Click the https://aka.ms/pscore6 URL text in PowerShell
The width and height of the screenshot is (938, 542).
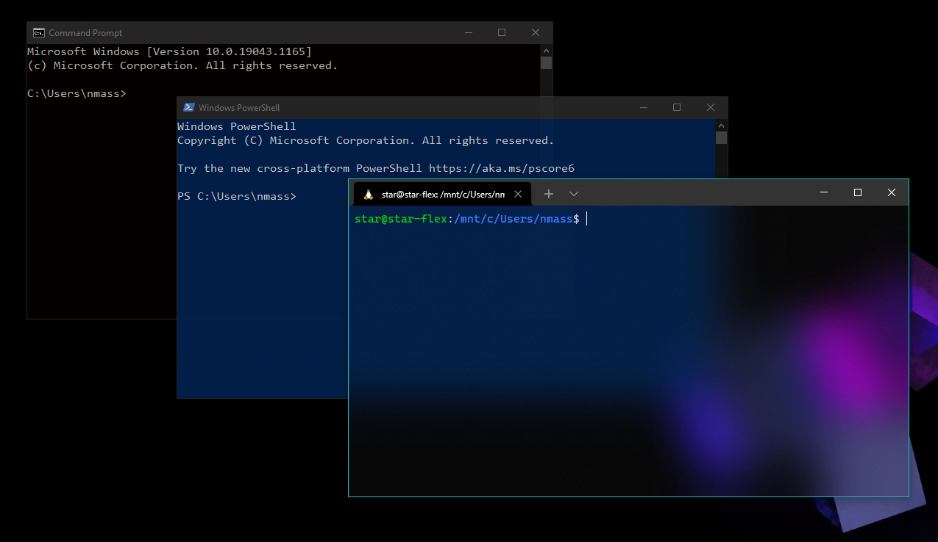pos(502,168)
